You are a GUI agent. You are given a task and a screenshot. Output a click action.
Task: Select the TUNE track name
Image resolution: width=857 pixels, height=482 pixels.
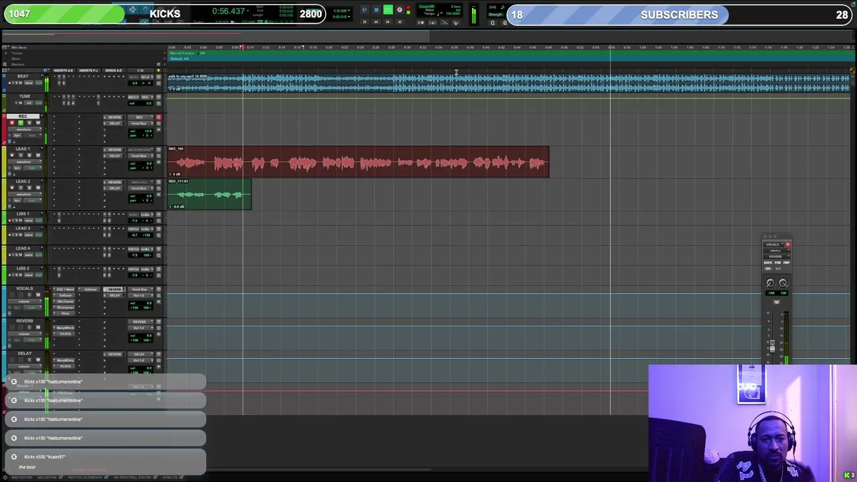pos(25,96)
